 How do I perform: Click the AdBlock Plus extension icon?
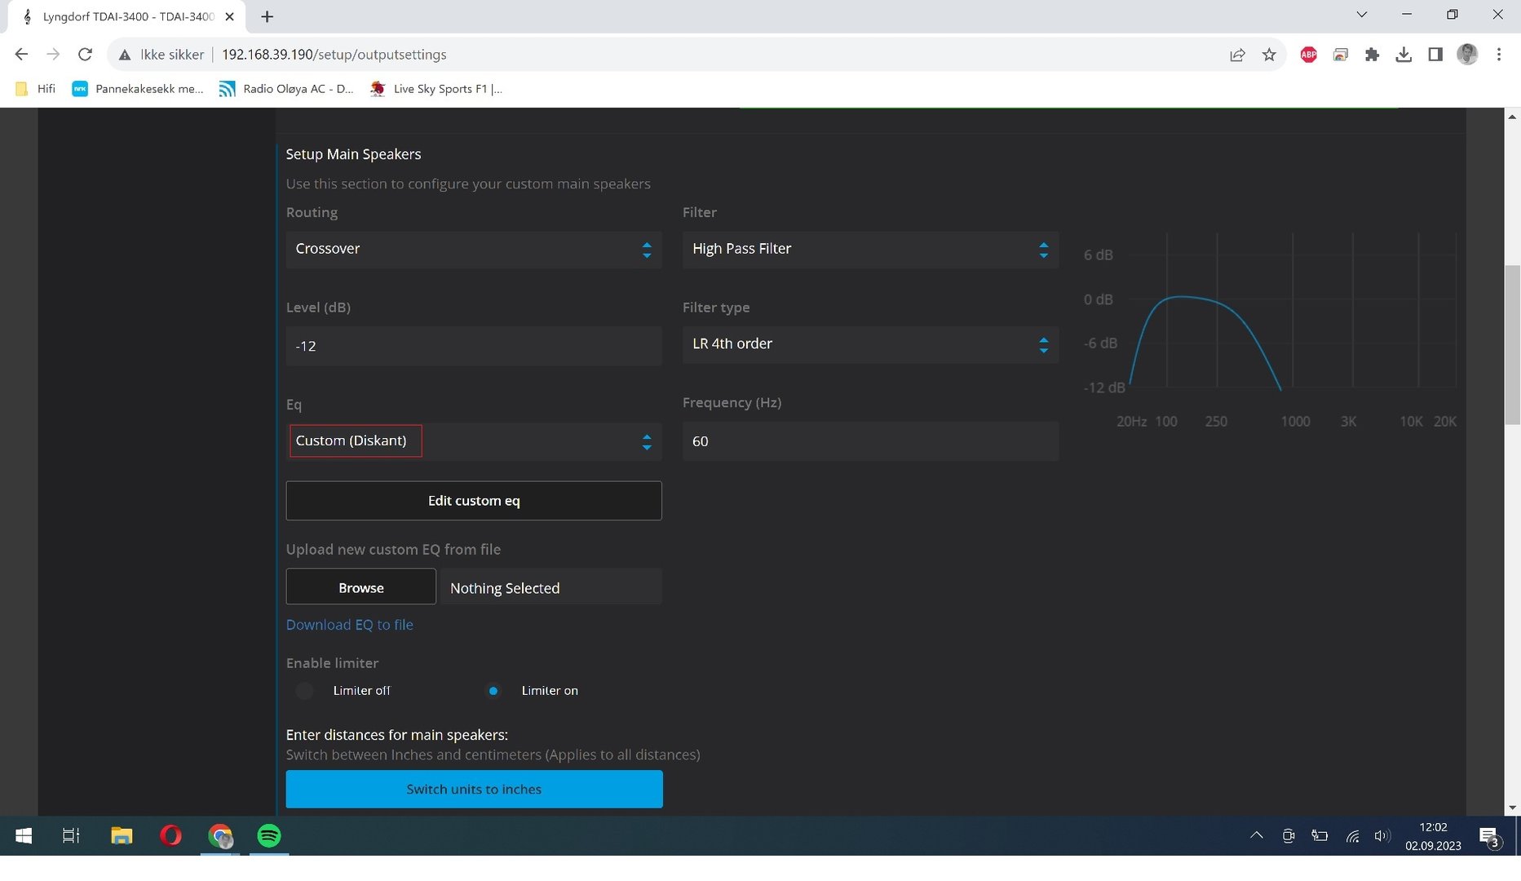click(1308, 55)
